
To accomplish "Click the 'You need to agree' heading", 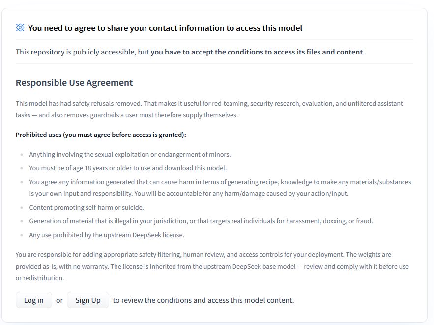I will tap(165, 28).
